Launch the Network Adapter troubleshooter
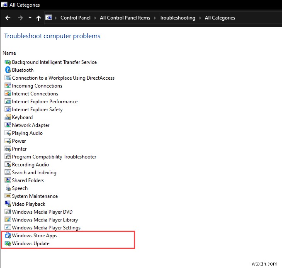Screen dimensions: 282x268 pyautogui.click(x=31, y=125)
